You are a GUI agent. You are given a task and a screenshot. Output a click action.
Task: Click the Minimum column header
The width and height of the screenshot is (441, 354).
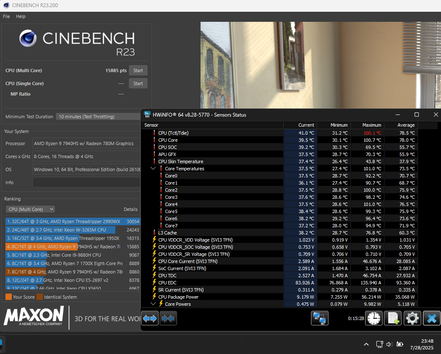tap(334, 125)
